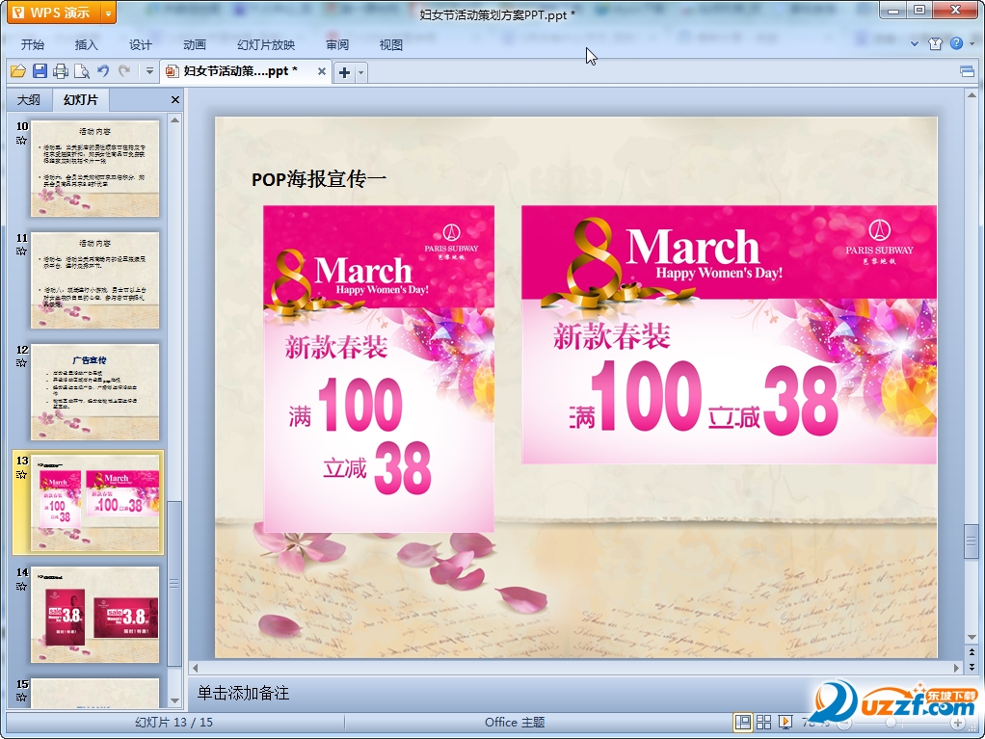Close the 妇女节活动策....ppt document tab
Viewport: 985px width, 739px height.
321,71
